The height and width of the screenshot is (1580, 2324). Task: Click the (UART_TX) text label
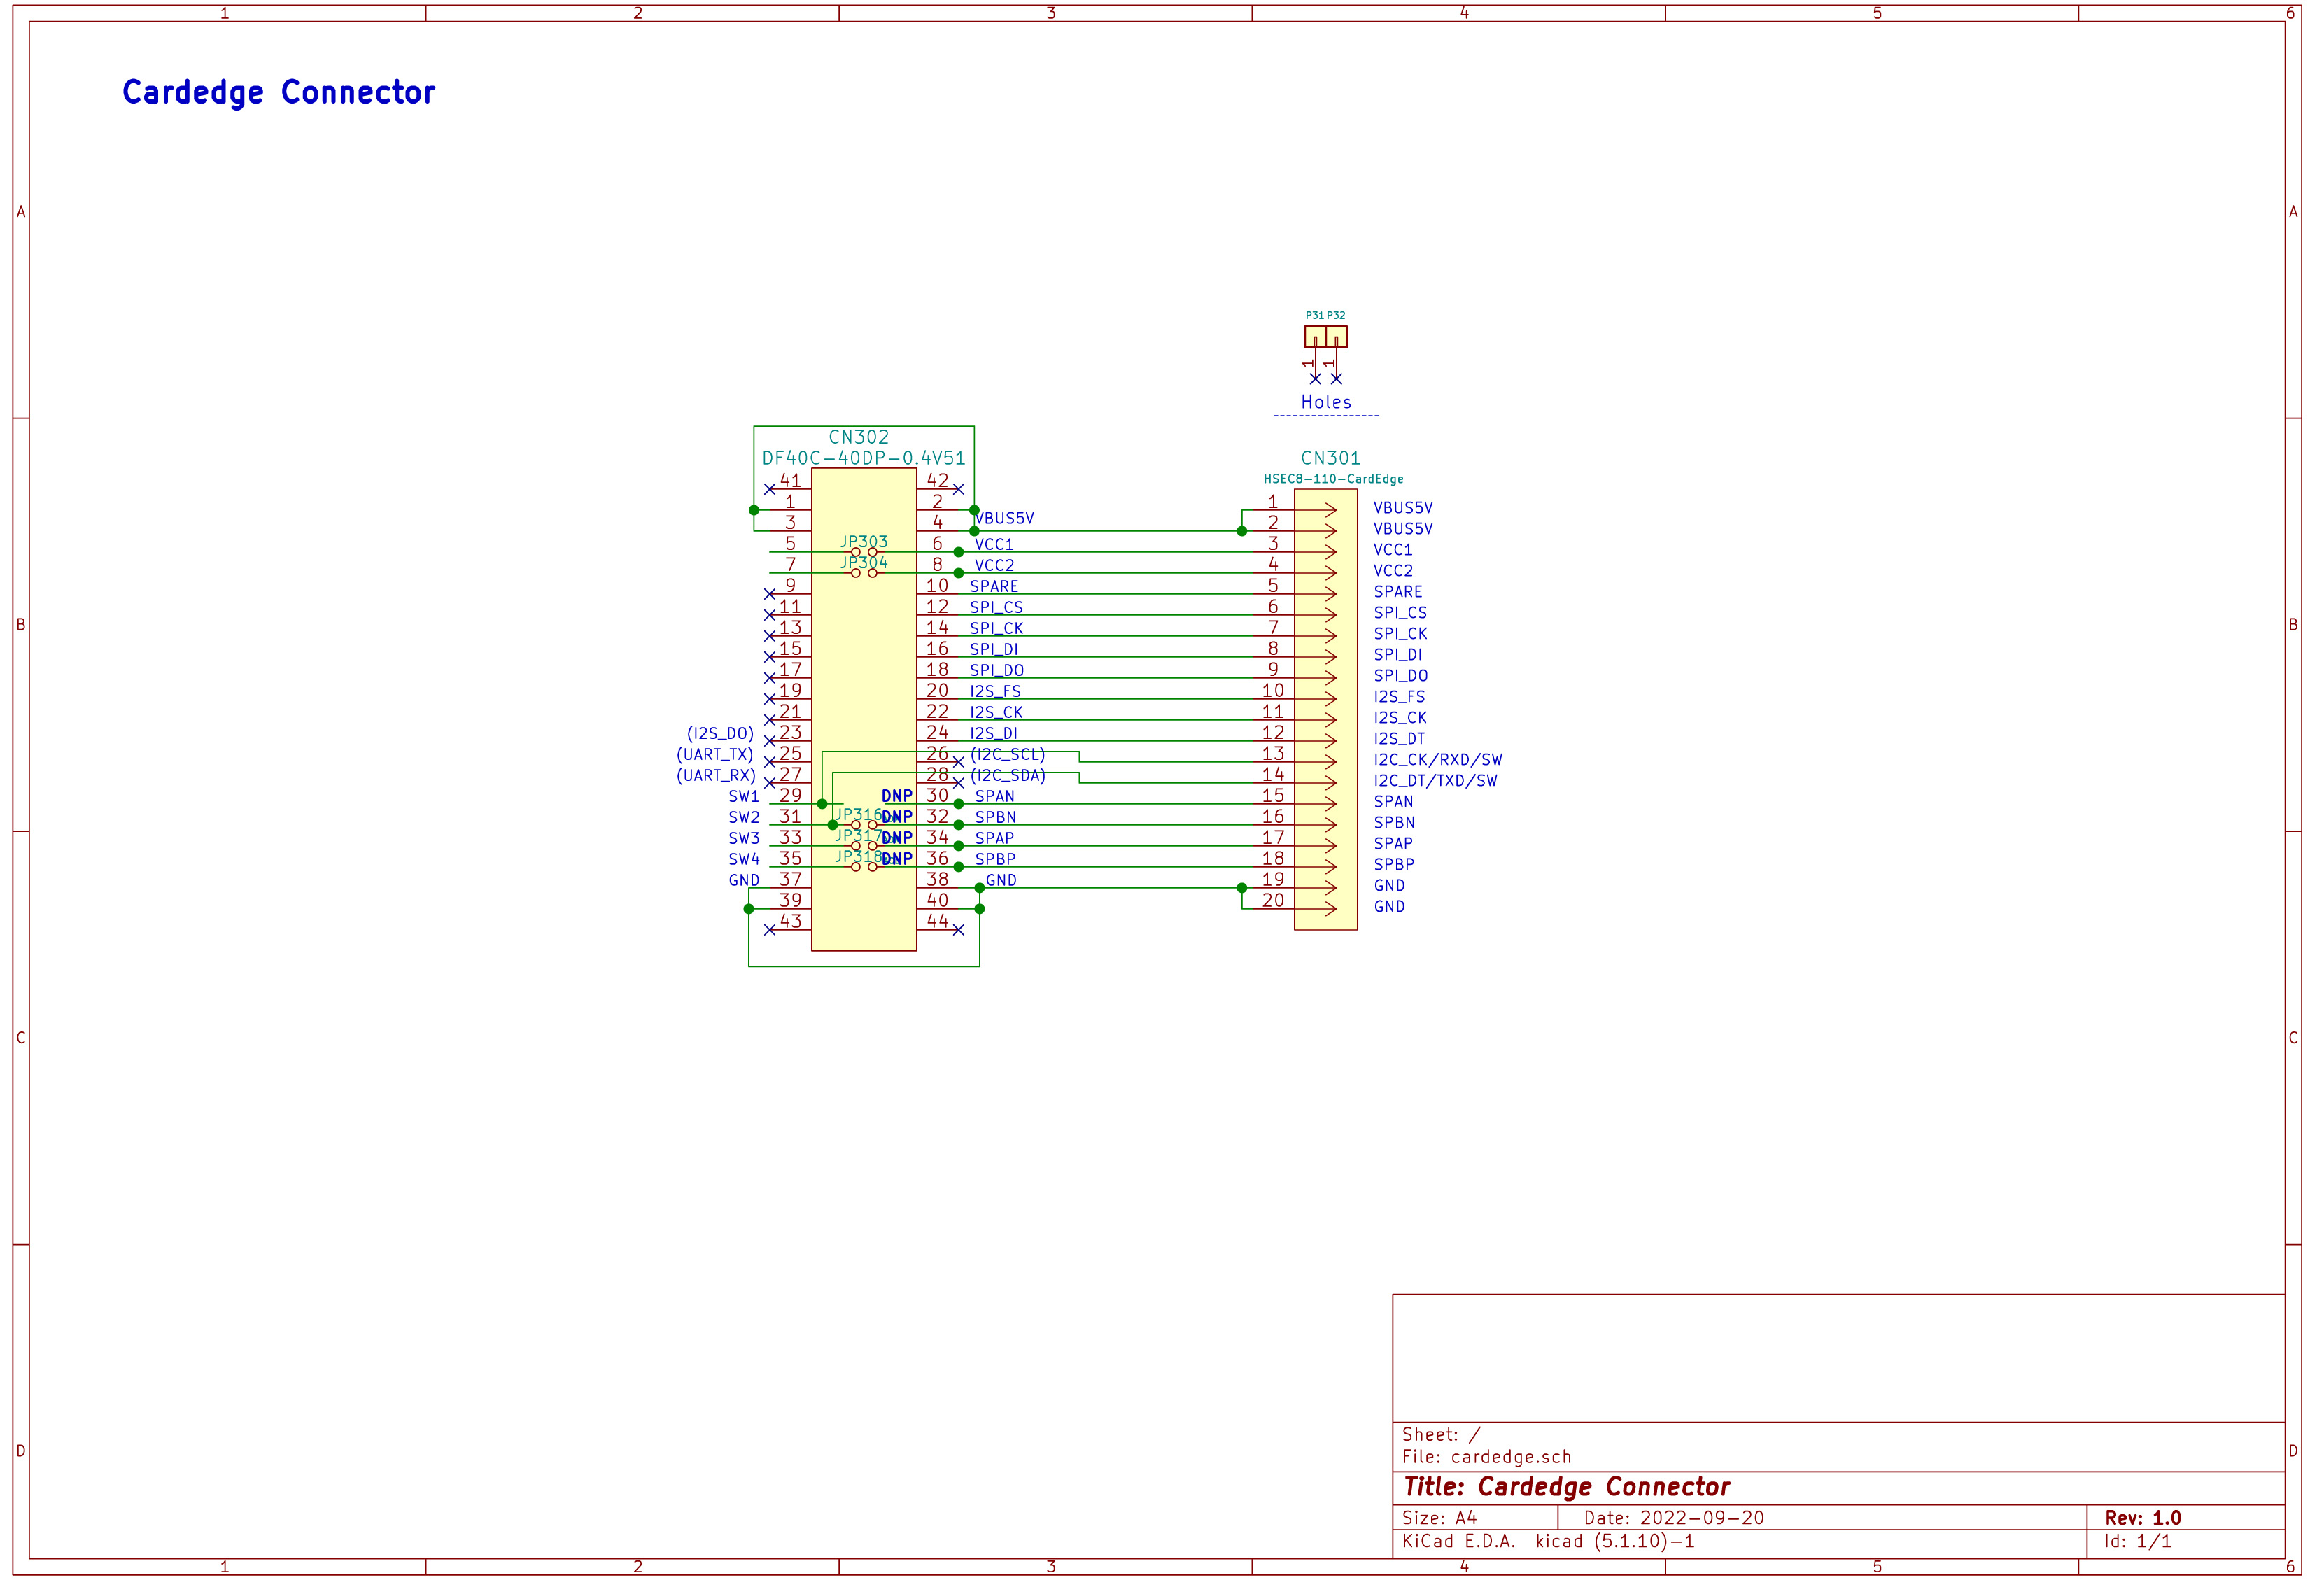pos(715,754)
